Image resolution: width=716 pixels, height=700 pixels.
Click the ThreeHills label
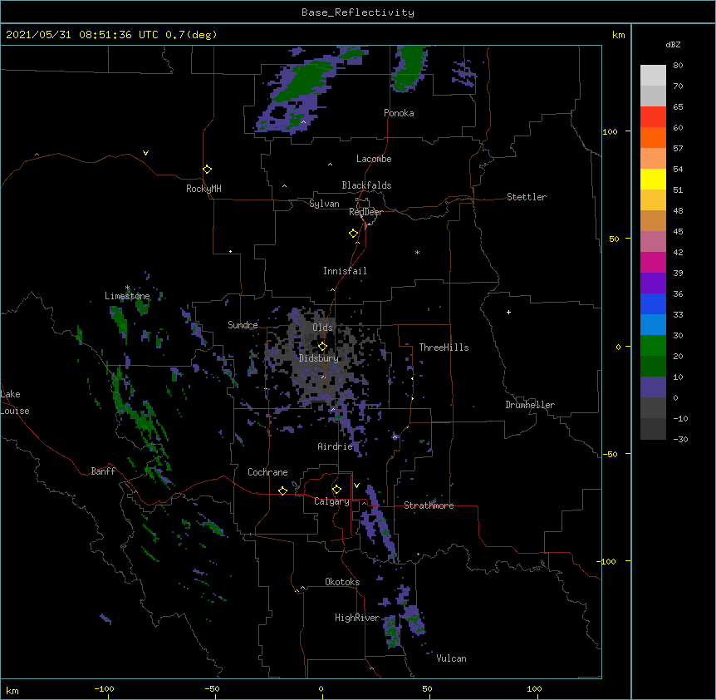(444, 348)
